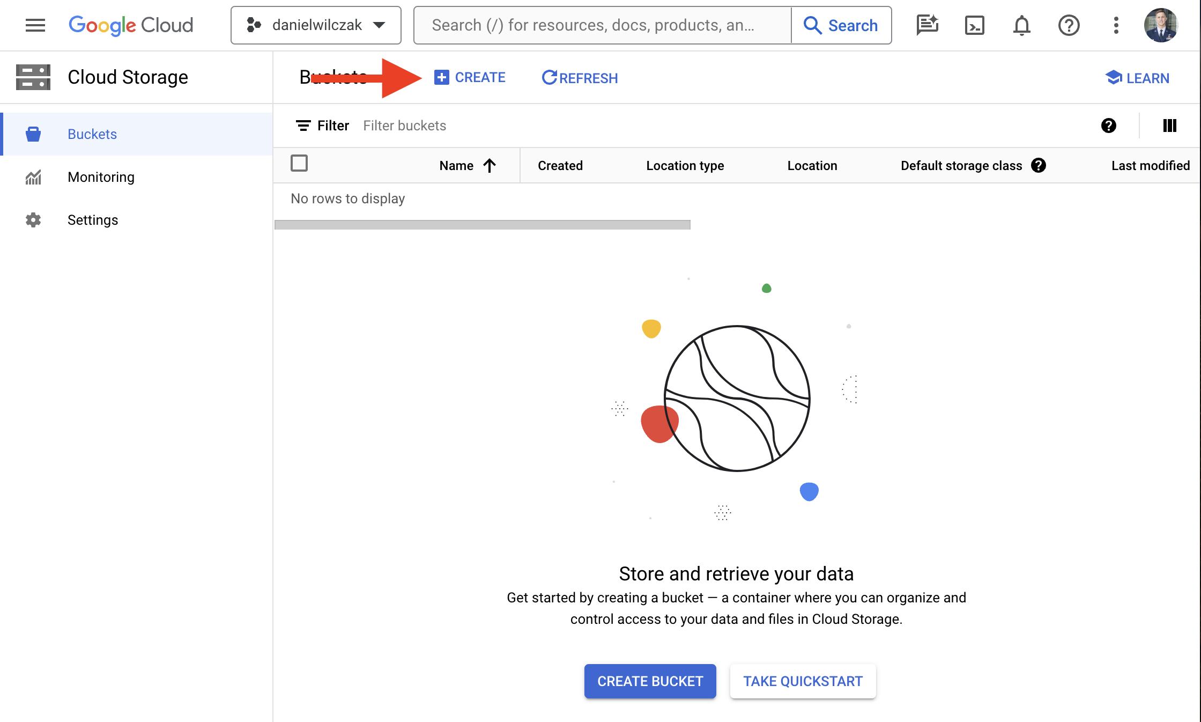Open column display options icon

point(1169,126)
